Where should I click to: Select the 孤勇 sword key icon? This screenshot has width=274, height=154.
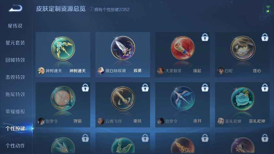click(123, 48)
